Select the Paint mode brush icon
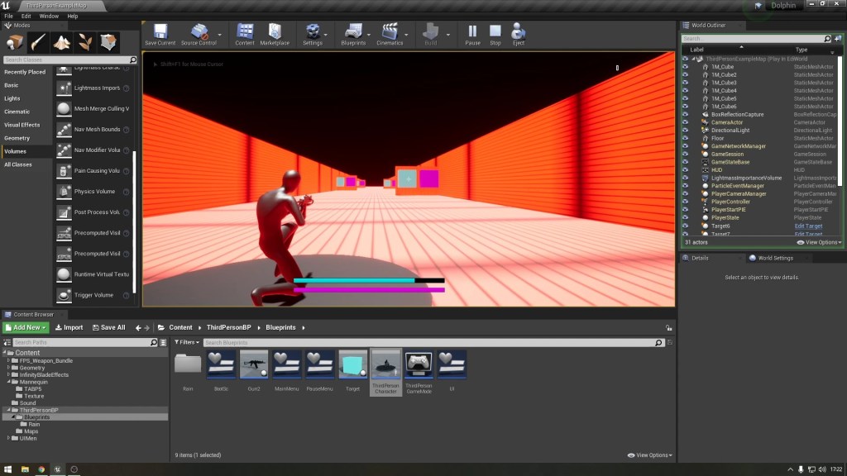Viewport: 847px width, 476px height. tap(38, 42)
